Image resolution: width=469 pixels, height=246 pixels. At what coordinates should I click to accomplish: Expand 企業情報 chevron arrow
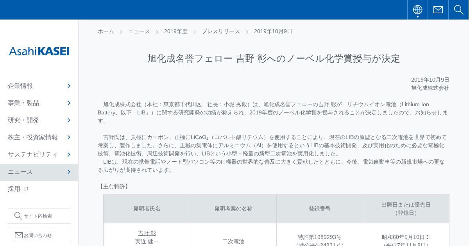click(x=69, y=86)
